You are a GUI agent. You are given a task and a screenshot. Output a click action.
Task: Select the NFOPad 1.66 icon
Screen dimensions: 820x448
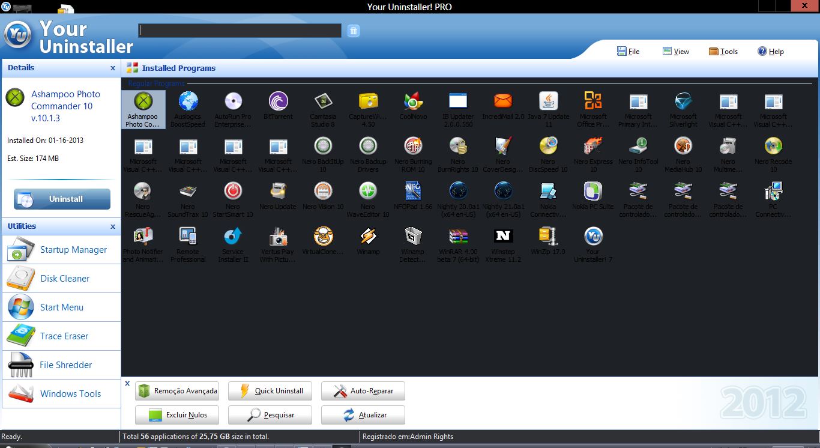click(413, 192)
